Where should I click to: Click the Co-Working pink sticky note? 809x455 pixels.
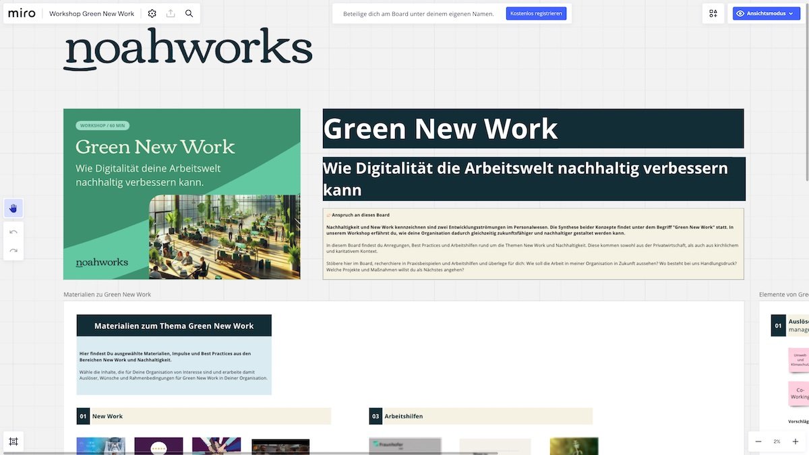799,394
